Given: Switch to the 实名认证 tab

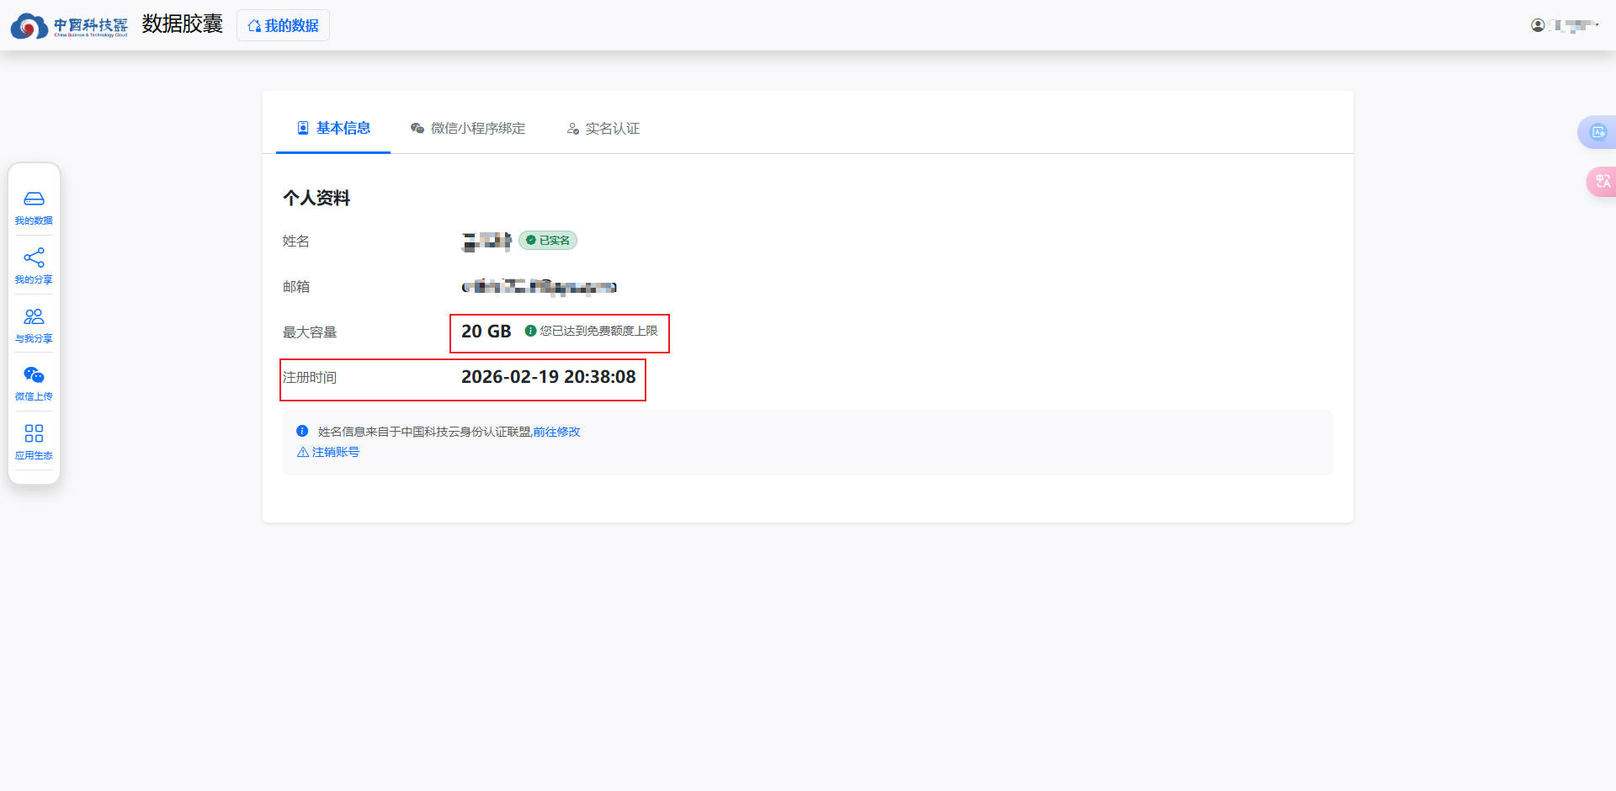Looking at the screenshot, I should (x=603, y=129).
